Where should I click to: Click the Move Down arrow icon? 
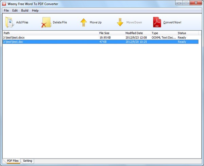120,22
